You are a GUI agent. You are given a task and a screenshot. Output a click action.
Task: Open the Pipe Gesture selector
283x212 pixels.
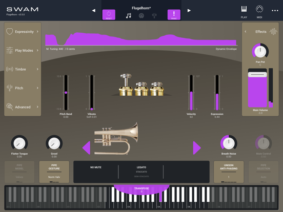click(54, 172)
